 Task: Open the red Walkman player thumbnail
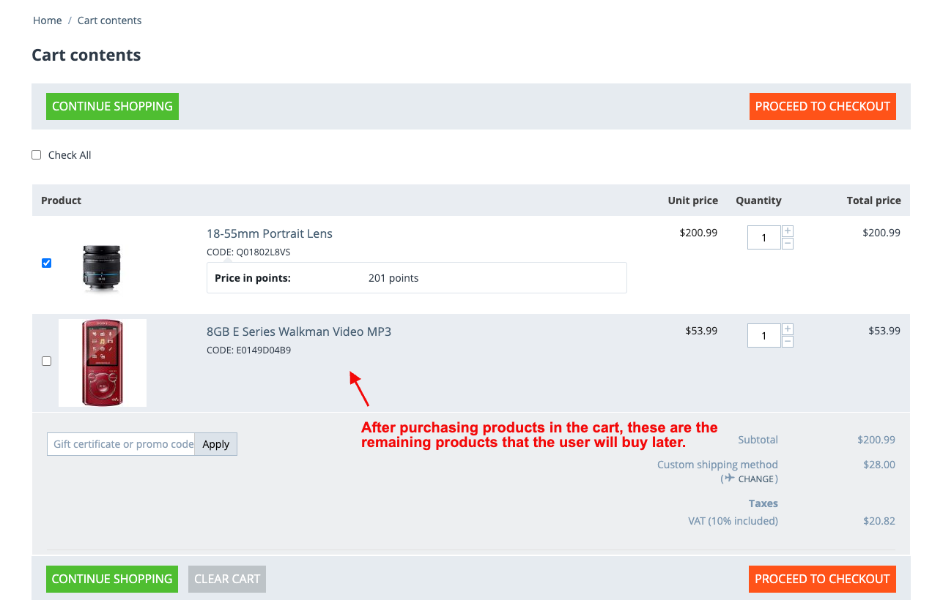click(103, 363)
